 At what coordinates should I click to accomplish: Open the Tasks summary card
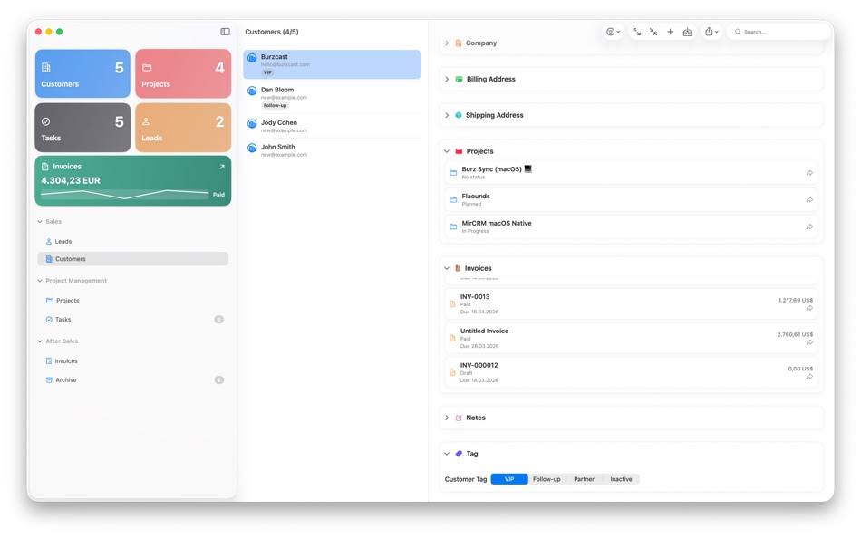(x=82, y=128)
